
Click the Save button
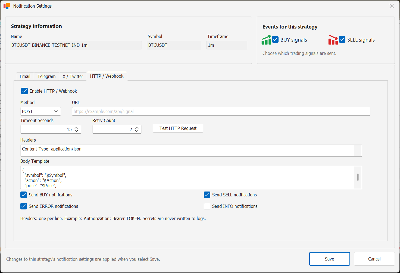(x=329, y=259)
